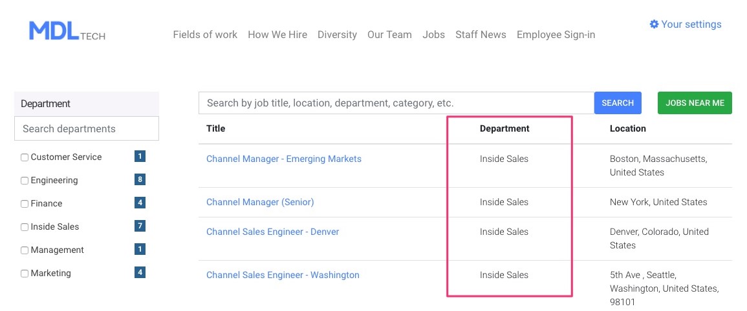Screen dimensions: 747x311
Task: Select Employee Sign-in from navigation
Action: pyautogui.click(x=556, y=35)
